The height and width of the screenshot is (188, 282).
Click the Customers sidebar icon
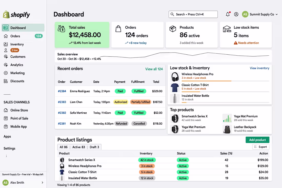[x=6, y=57]
